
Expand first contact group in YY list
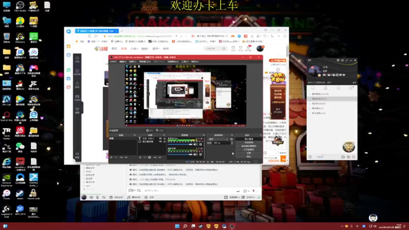[310, 94]
